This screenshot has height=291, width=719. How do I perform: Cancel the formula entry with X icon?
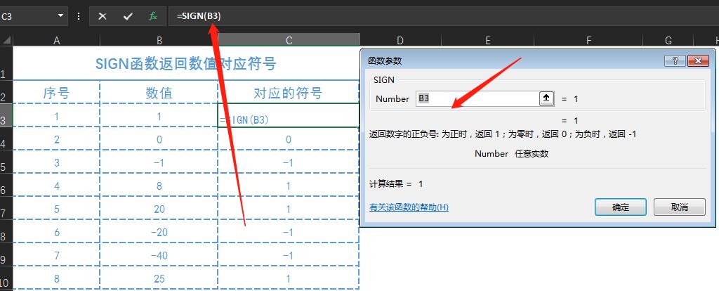pyautogui.click(x=103, y=17)
